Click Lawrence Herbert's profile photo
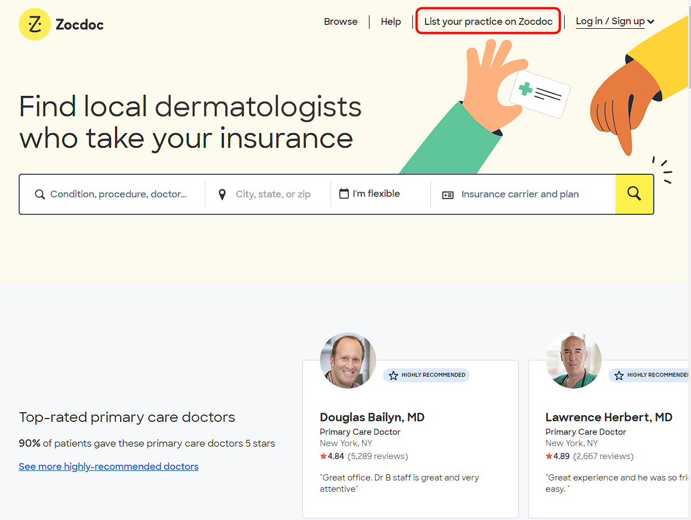The height and width of the screenshot is (520, 691). coord(574,360)
